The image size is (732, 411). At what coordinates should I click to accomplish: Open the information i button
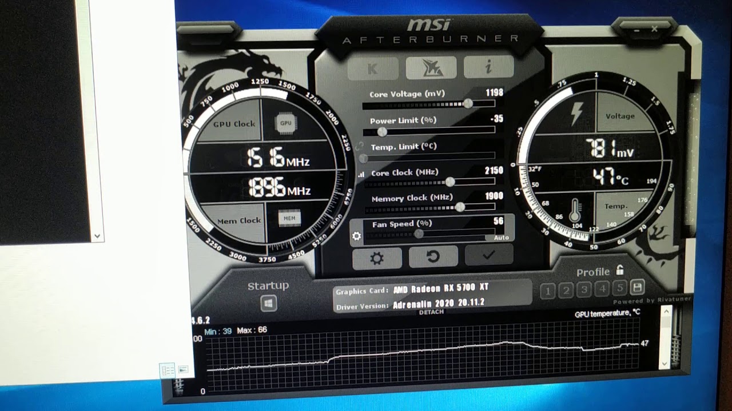point(488,67)
